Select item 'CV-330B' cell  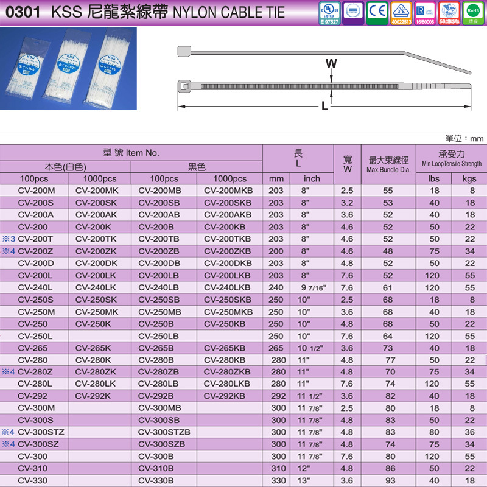pos(156,481)
